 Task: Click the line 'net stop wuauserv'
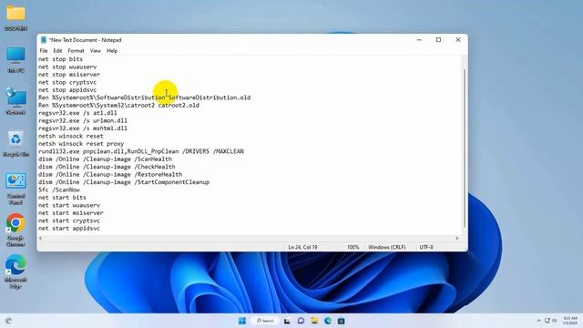tap(67, 67)
